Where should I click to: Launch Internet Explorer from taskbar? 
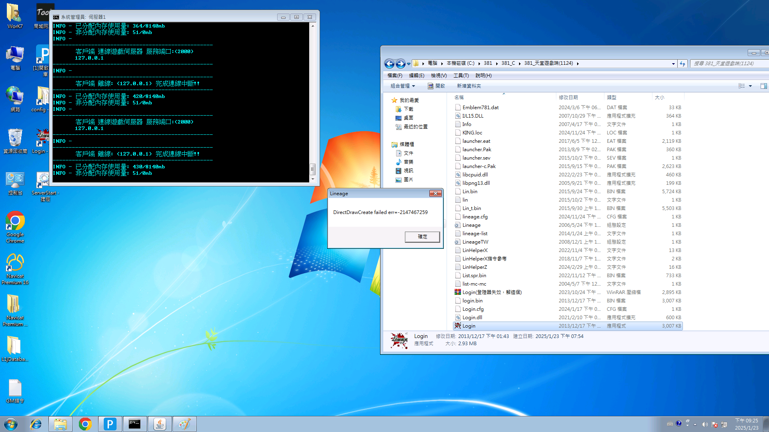(x=36, y=424)
